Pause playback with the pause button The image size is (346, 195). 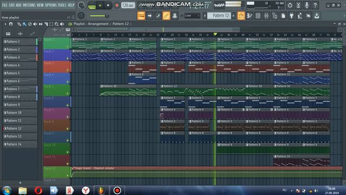pos(100,5)
